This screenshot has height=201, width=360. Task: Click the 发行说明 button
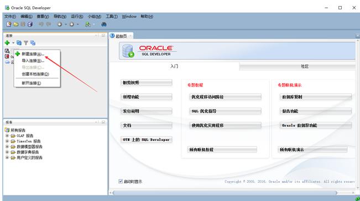tap(146, 111)
